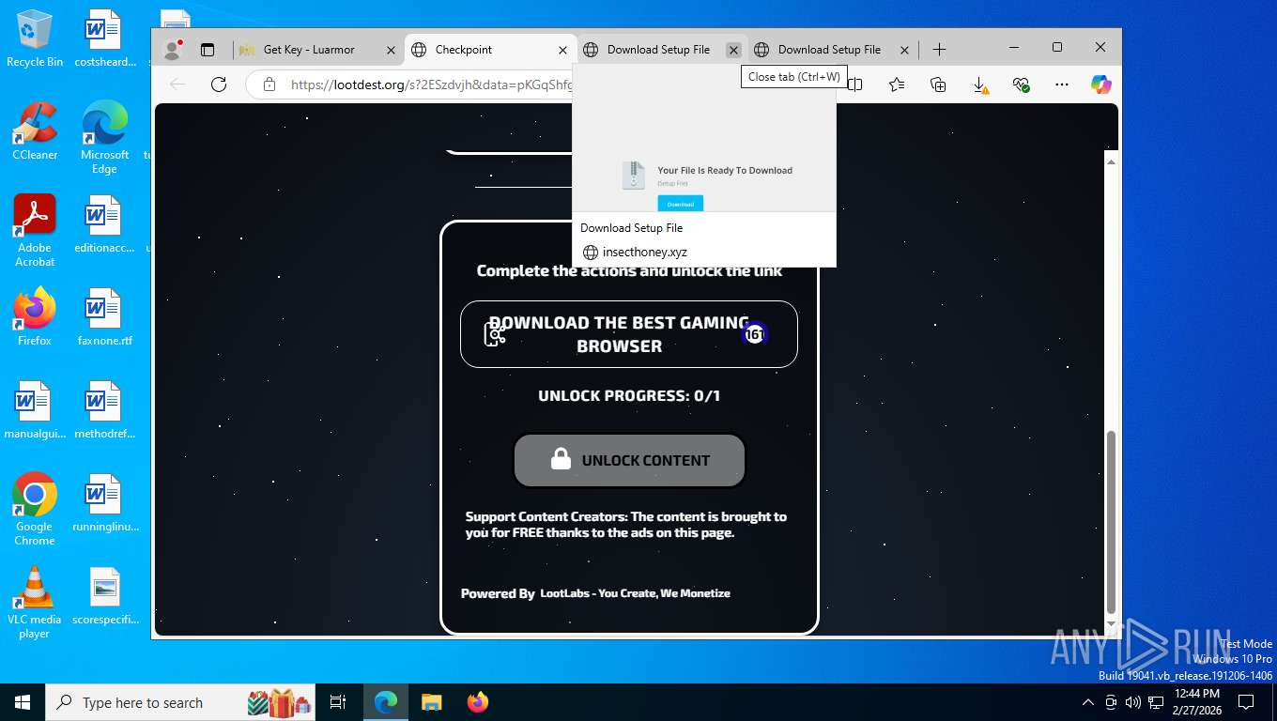Image resolution: width=1277 pixels, height=721 pixels.
Task: Open a new tab with the plus button
Action: tap(939, 50)
